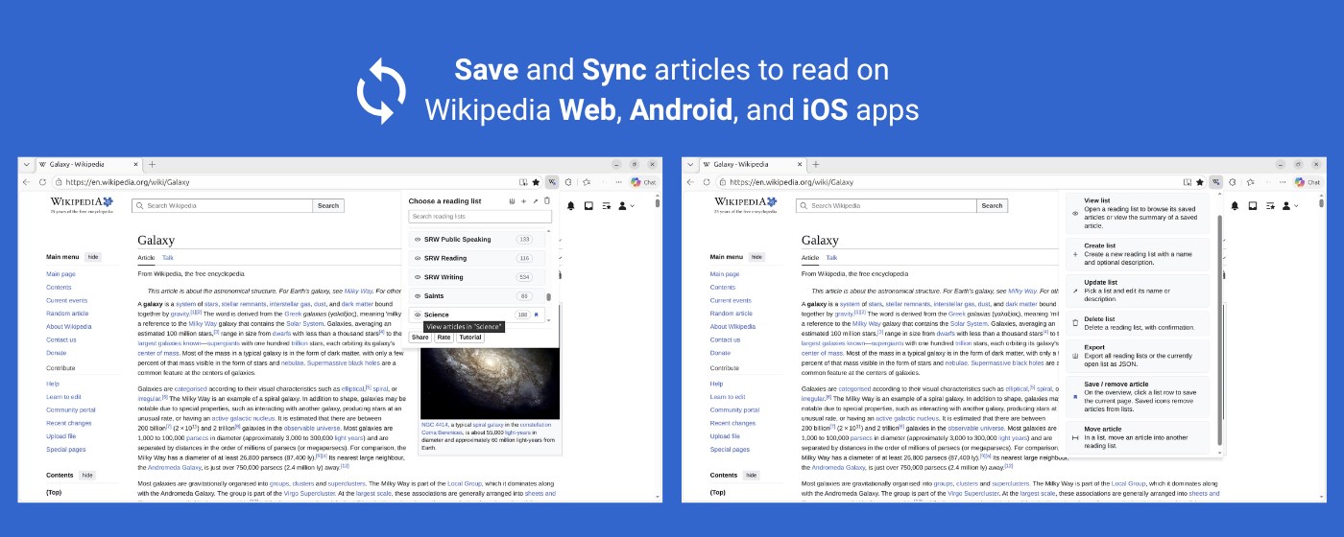This screenshot has height=537, width=1344.
Task: Open Copilot Chat in right window
Action: (x=1308, y=181)
